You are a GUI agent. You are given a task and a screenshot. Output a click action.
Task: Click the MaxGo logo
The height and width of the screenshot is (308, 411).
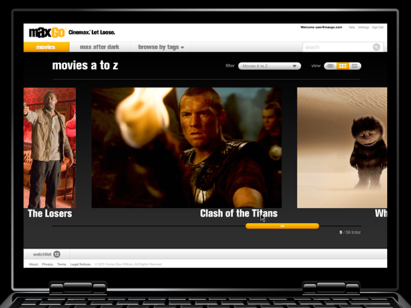point(46,32)
